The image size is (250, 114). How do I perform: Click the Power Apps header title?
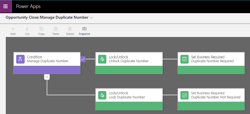(28, 6)
